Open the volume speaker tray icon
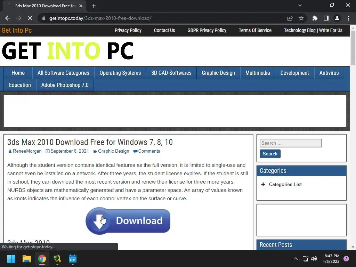Image resolution: width=356 pixels, height=267 pixels. point(314,259)
